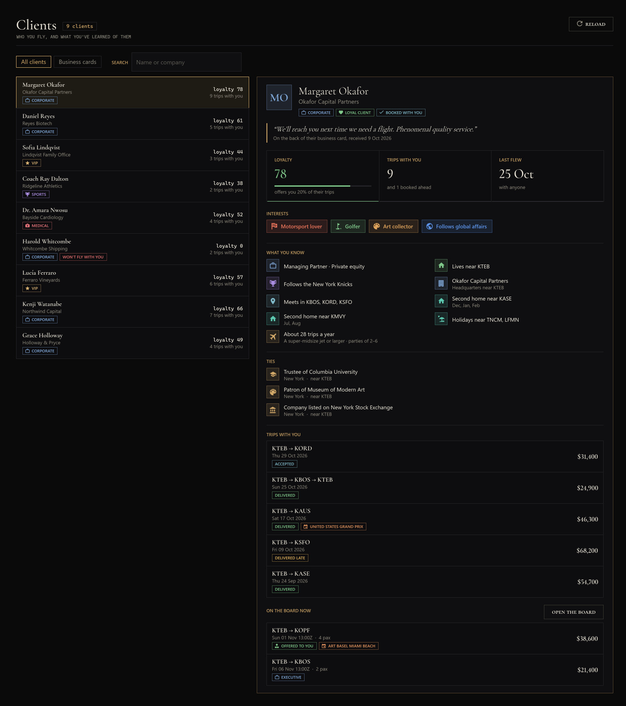Open Grace Holloway's client entry
The image size is (626, 706).
coord(132,343)
